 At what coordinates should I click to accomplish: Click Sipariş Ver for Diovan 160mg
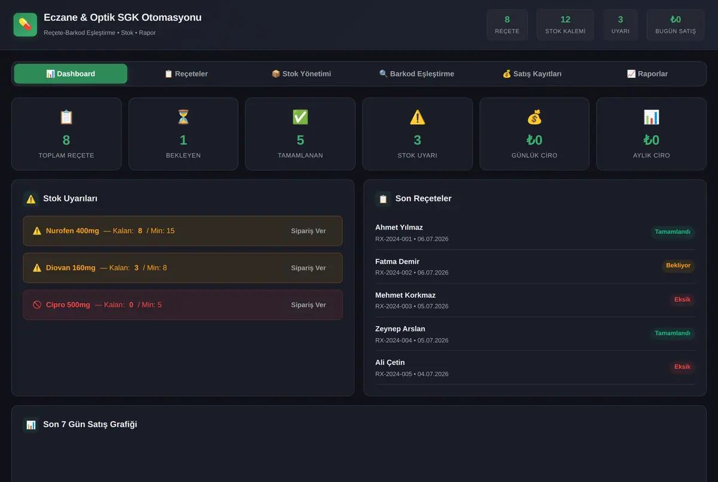(x=309, y=268)
